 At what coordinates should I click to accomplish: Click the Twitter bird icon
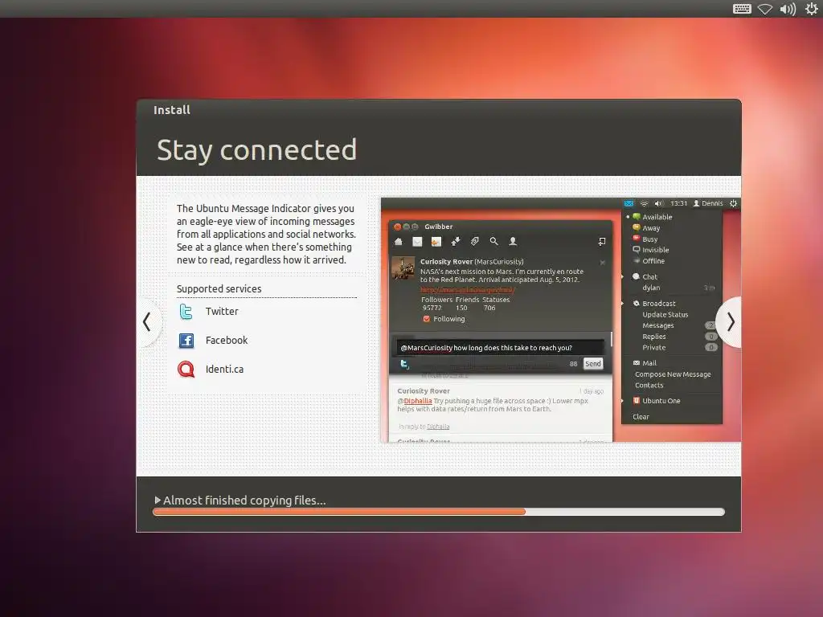pos(186,312)
